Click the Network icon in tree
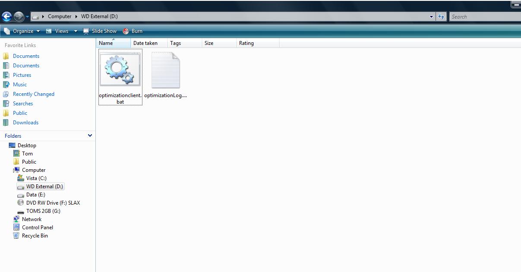This screenshot has width=521, height=272. pos(16,219)
